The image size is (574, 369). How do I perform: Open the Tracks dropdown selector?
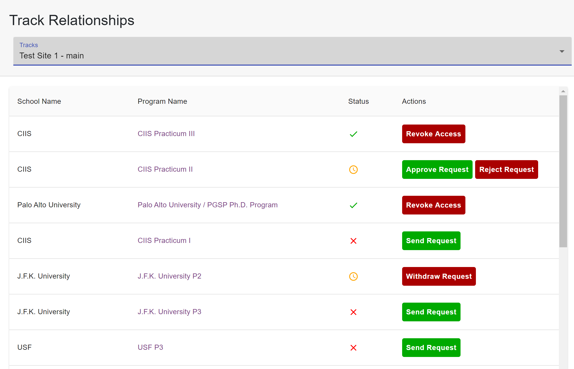(292, 51)
